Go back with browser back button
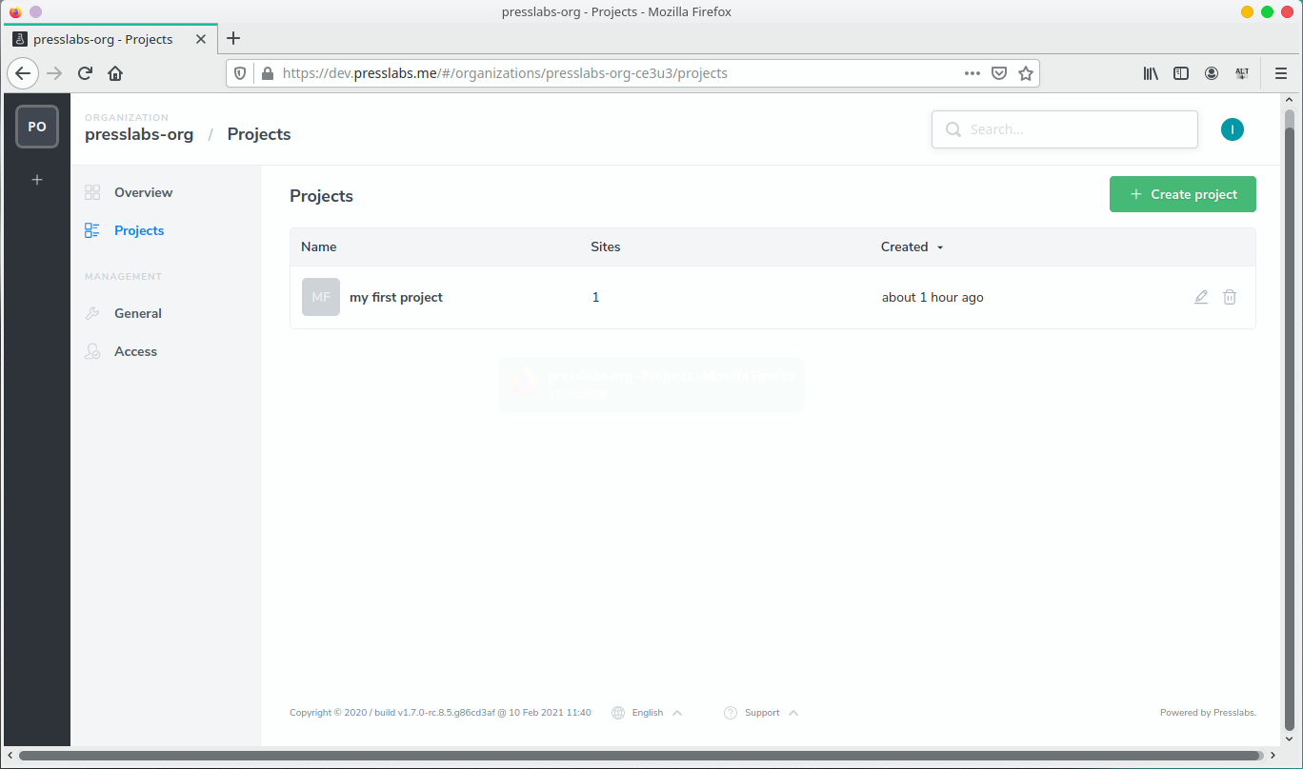1303x769 pixels. click(23, 73)
